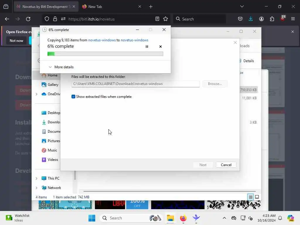Open Firefox extensions puzzle icon
300x225 pixels.
272,19
